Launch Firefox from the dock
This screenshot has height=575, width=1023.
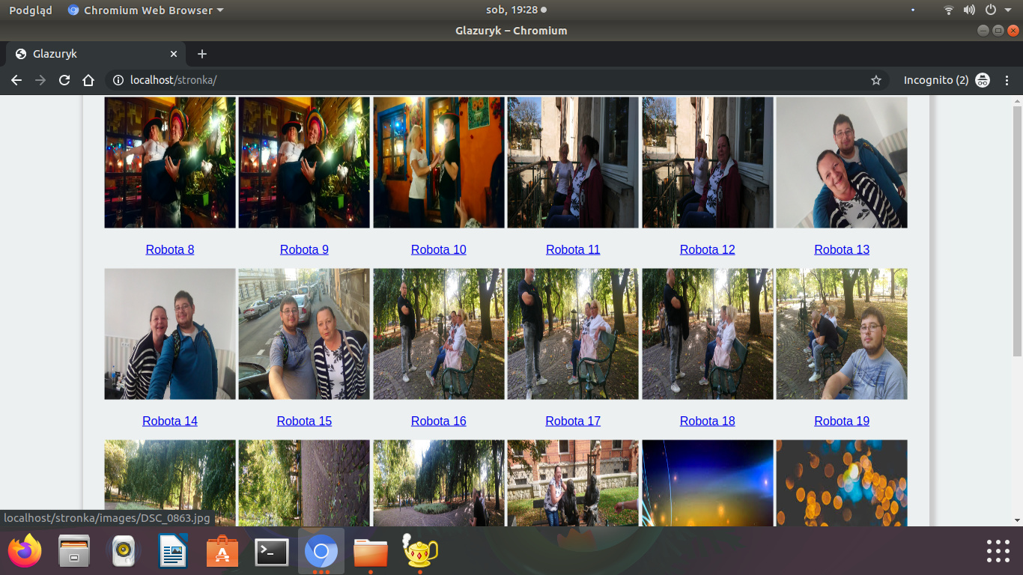point(25,552)
